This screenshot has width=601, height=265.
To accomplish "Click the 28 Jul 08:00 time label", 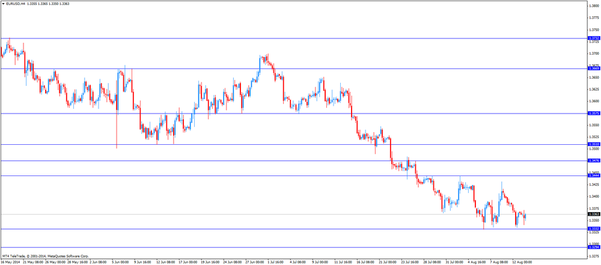I will (433, 263).
